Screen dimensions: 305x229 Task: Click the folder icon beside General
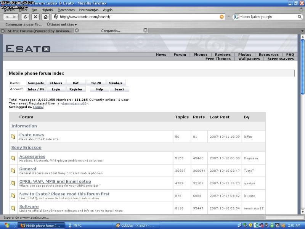[x=13, y=171]
